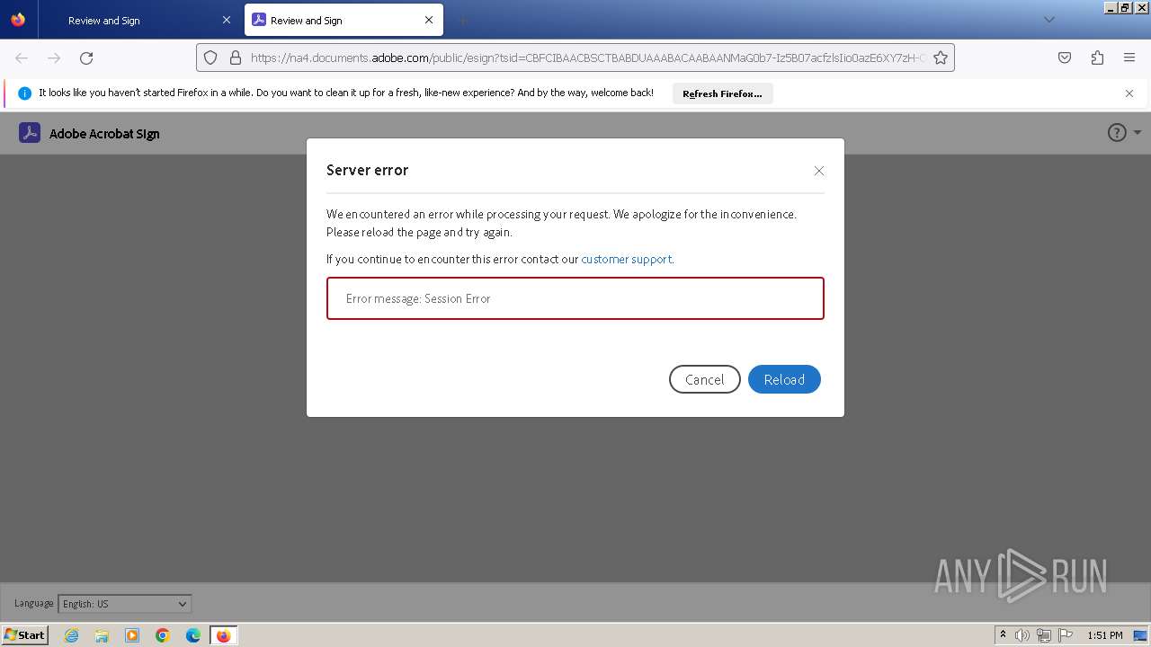Click the URL address bar
The height and width of the screenshot is (647, 1151).
pos(575,58)
